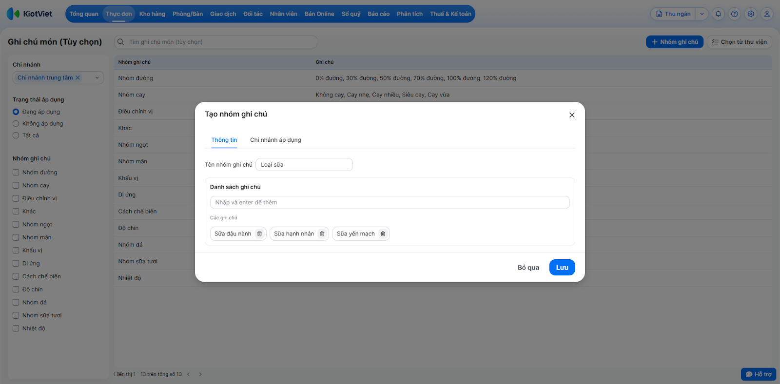Screen dimensions: 780x384
Task: Focus the Nhập và enter để thêm field
Action: click(390, 202)
